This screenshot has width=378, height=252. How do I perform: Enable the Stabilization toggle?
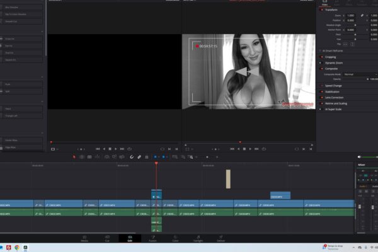pos(322,91)
